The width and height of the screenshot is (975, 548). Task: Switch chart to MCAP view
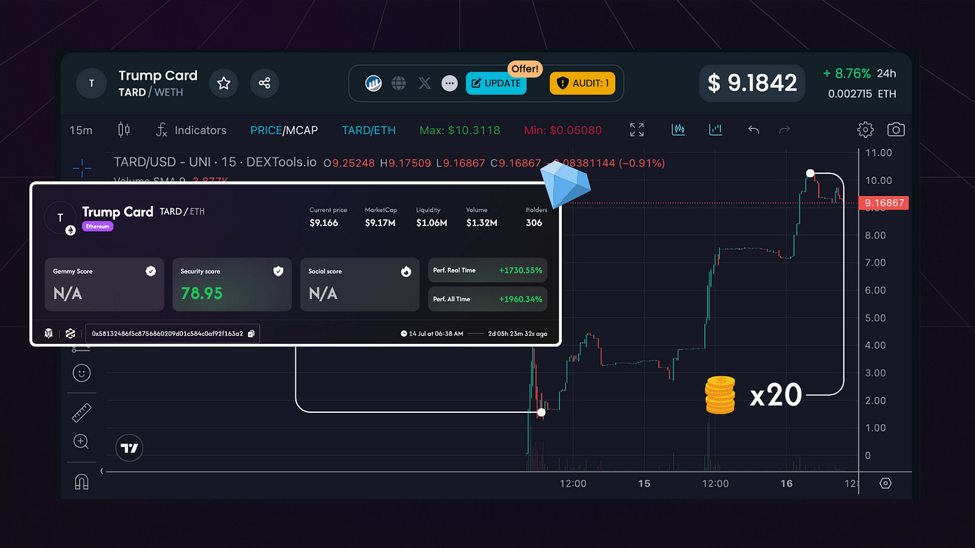301,130
